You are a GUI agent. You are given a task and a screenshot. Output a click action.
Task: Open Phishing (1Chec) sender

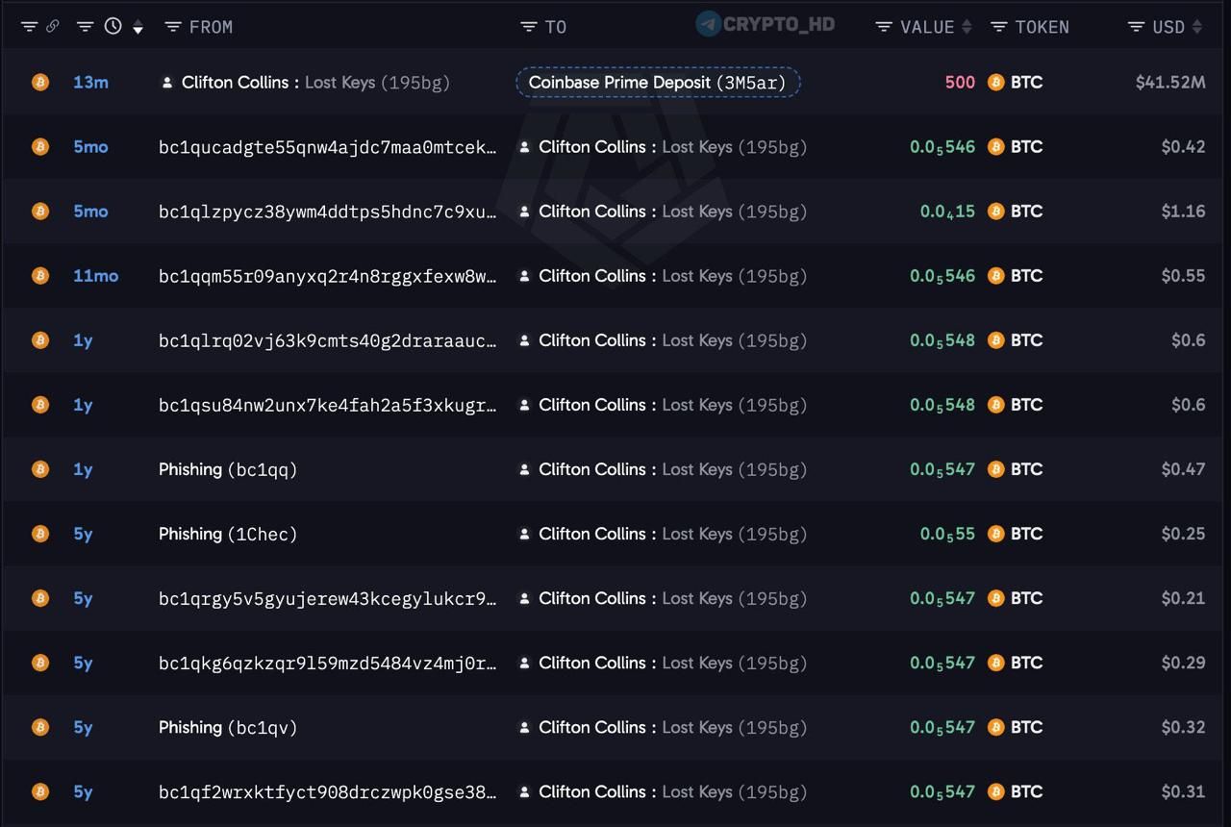pyautogui.click(x=228, y=534)
